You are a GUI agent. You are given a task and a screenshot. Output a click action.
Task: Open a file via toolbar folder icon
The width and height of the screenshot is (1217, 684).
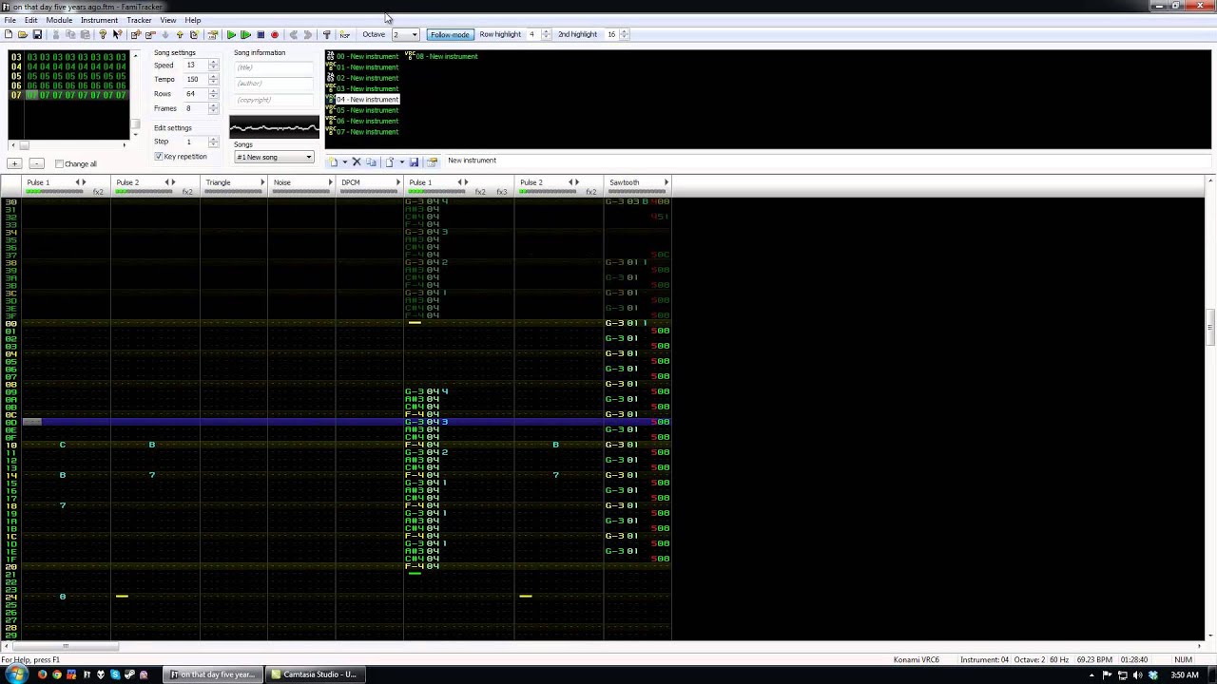point(23,34)
